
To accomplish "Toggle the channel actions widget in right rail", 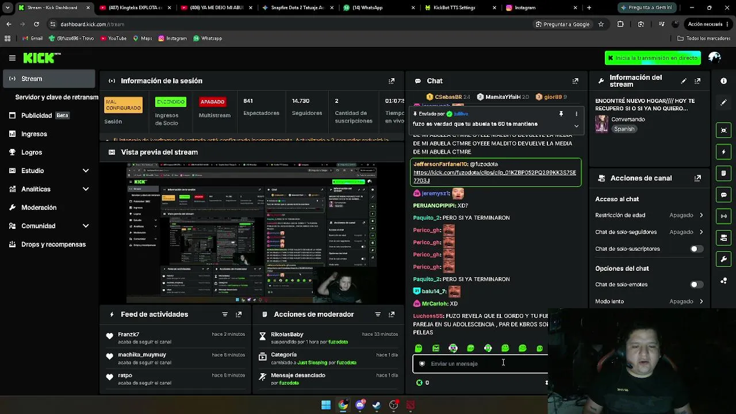I will 723,237.
